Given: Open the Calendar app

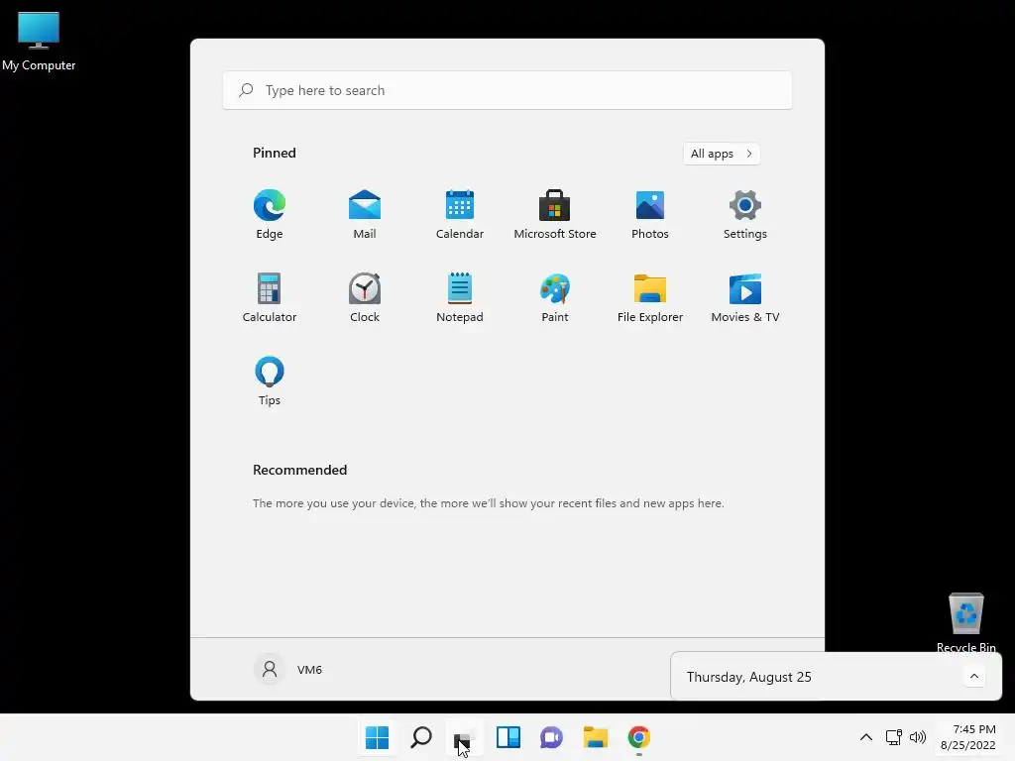Looking at the screenshot, I should point(460,214).
